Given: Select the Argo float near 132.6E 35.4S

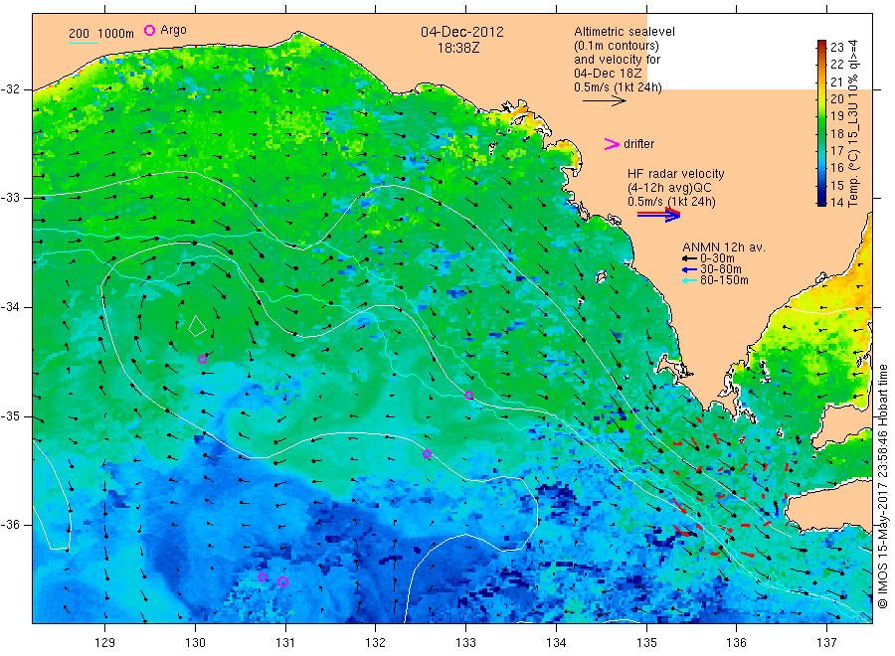Looking at the screenshot, I should tap(427, 454).
